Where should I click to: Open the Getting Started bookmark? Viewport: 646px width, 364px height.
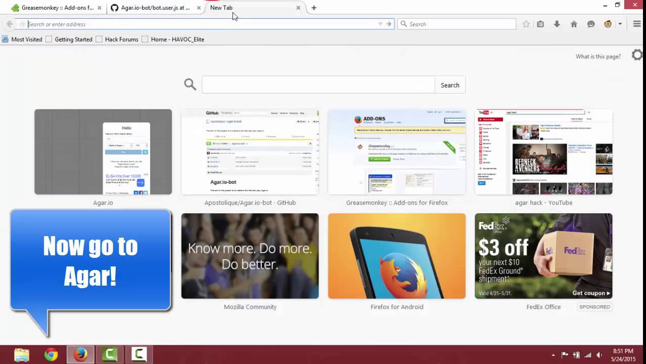[x=69, y=39]
